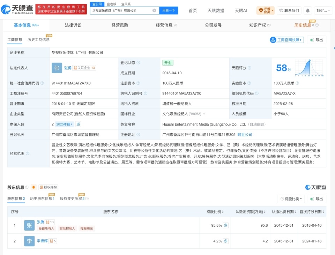
Task: Click the 天眼评分 distribution chart
Action: click(x=309, y=68)
